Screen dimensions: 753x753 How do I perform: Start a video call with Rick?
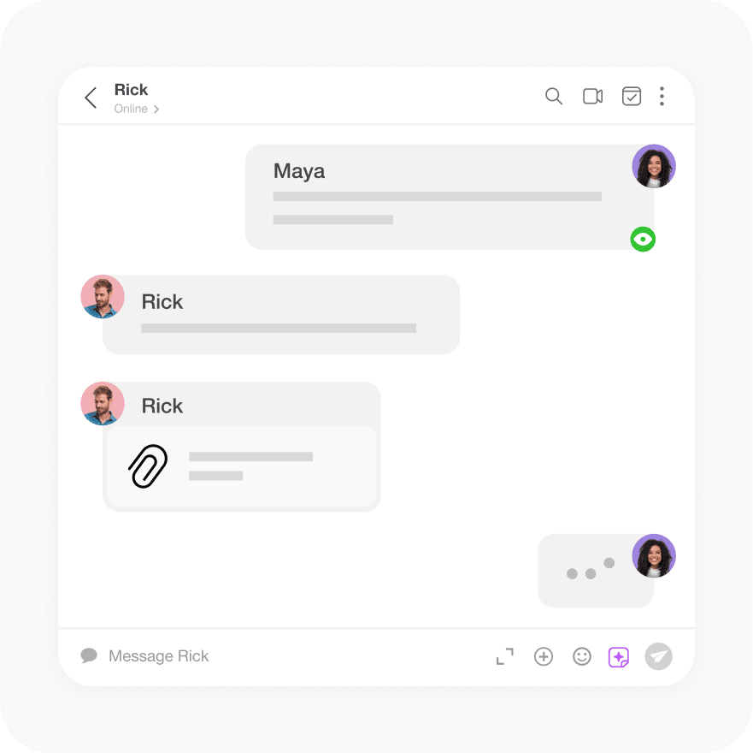(592, 96)
